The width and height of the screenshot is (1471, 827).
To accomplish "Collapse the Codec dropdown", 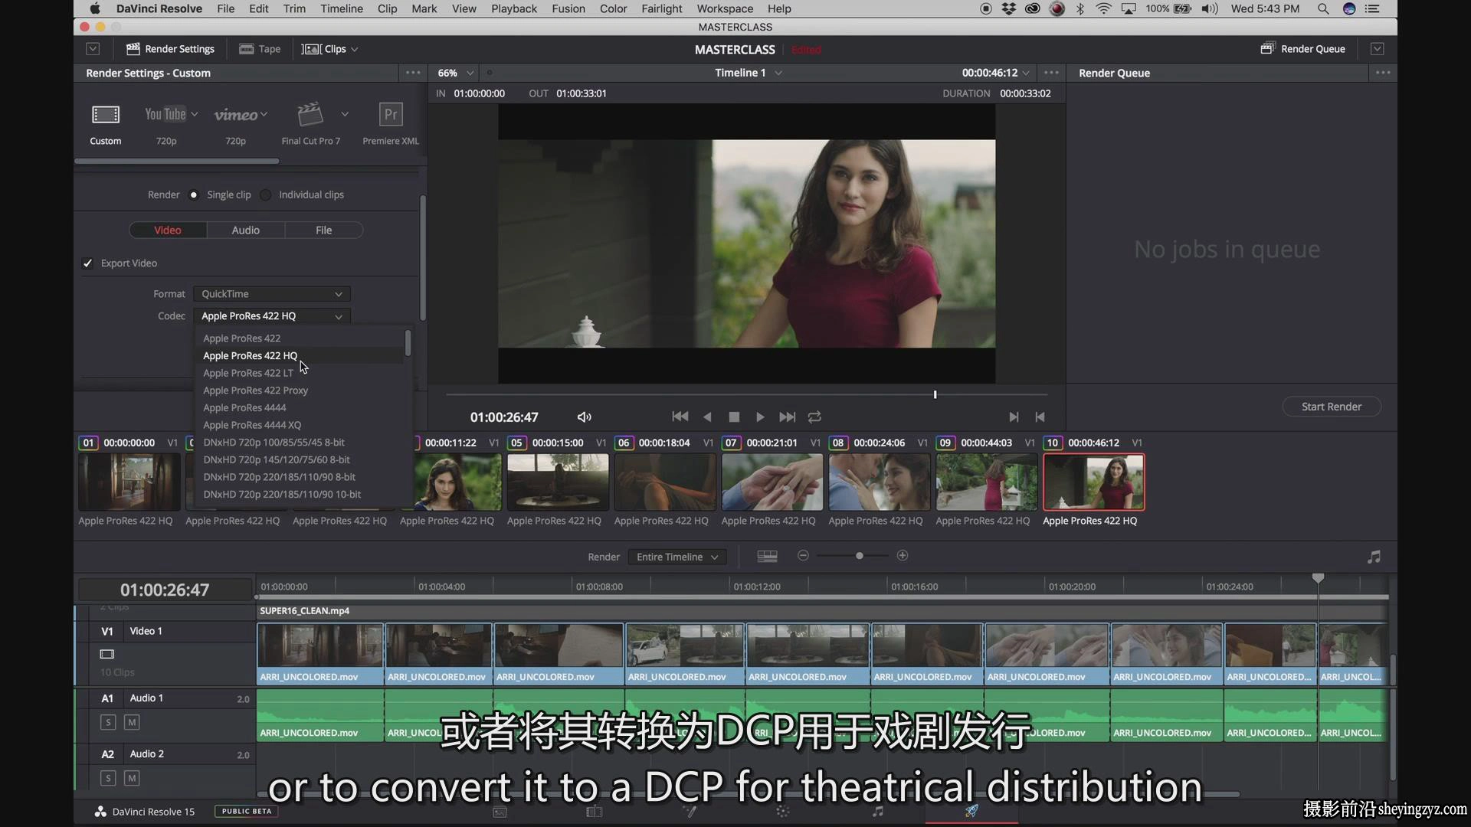I will (x=272, y=316).
